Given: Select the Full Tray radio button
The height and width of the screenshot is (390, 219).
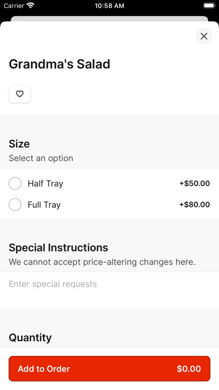Looking at the screenshot, I should [x=15, y=205].
